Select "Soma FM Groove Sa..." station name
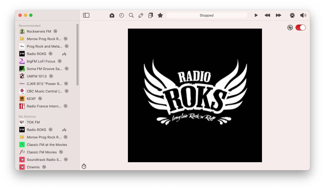325x190 pixels. pyautogui.click(x=45, y=69)
